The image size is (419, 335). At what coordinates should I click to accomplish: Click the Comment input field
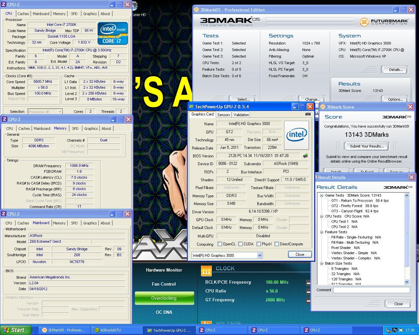[x=372, y=290]
